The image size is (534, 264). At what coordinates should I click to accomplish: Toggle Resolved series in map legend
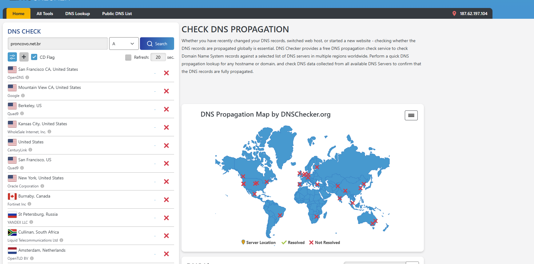click(293, 242)
